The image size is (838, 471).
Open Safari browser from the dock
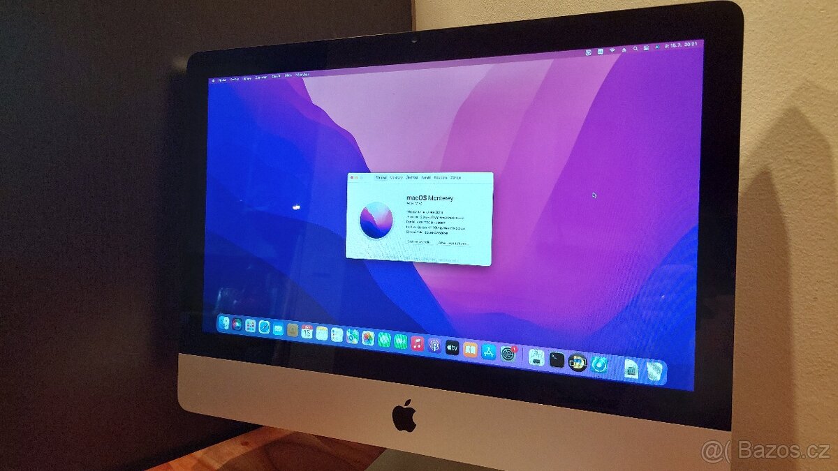tap(264, 327)
